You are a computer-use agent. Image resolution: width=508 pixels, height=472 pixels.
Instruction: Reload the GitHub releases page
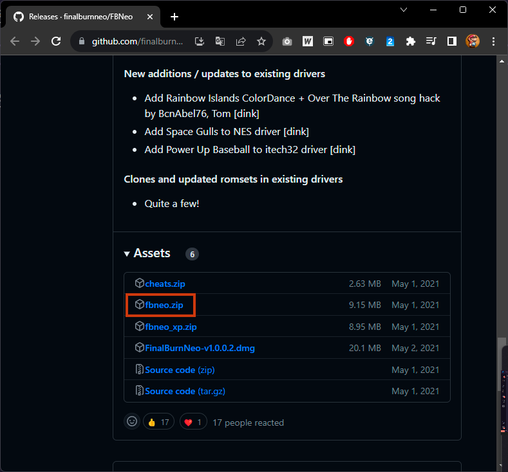[x=56, y=41]
